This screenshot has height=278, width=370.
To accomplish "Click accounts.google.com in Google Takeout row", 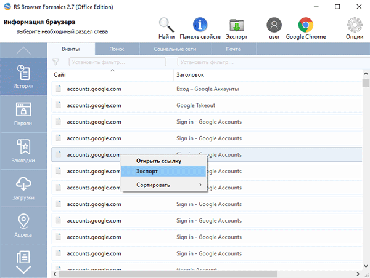I will 94,105.
